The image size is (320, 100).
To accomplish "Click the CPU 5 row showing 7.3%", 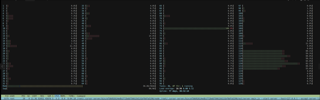I will tap(40, 15).
